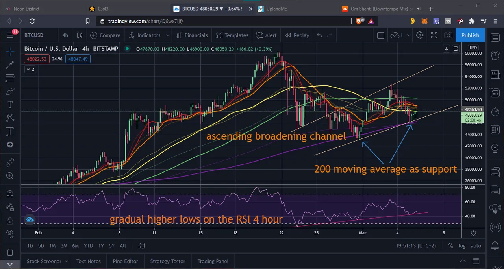Take a chart snapshot with camera icon
This screenshot has width=504, height=269.
point(448,35)
